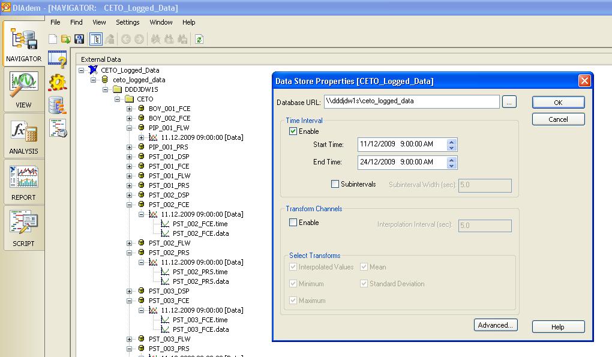Click the browse ... button next to Database URL
This screenshot has width=612, height=357.
pos(509,102)
